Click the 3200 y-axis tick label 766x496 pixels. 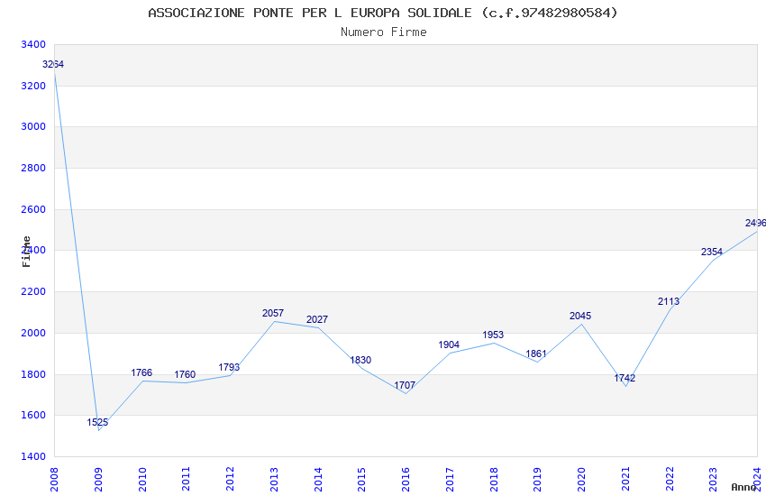(33, 86)
